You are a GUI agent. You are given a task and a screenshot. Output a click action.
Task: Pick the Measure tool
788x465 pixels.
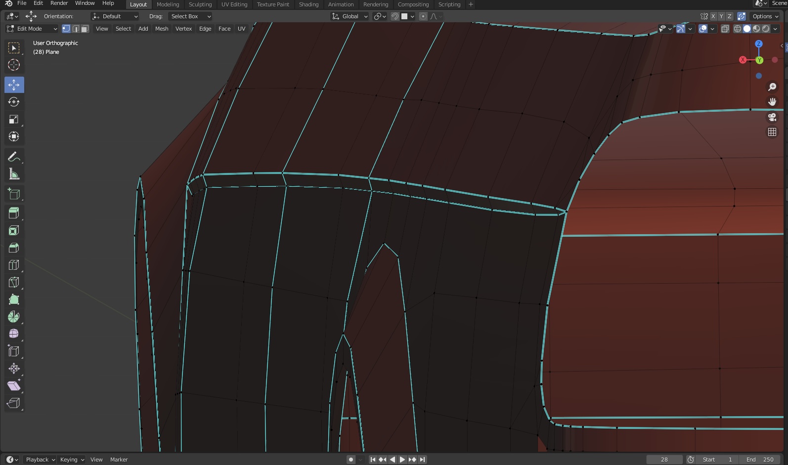point(14,174)
